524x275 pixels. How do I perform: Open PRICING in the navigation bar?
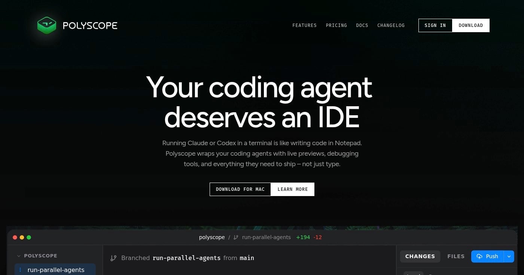(336, 25)
